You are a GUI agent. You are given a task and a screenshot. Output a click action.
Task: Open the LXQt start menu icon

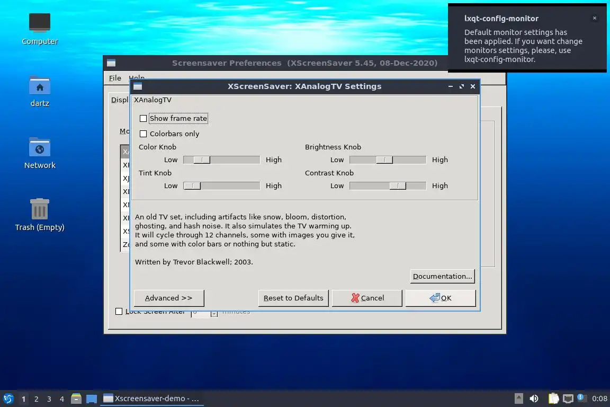[8, 399]
